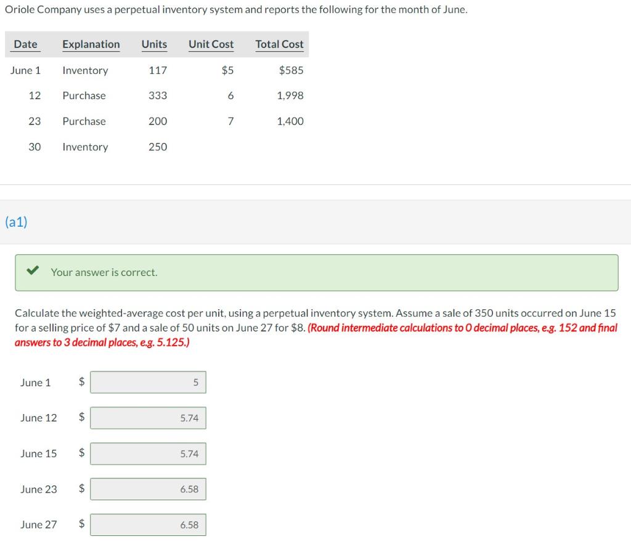Click the Unit Cost column header
This screenshot has width=631, height=560.
[x=211, y=44]
